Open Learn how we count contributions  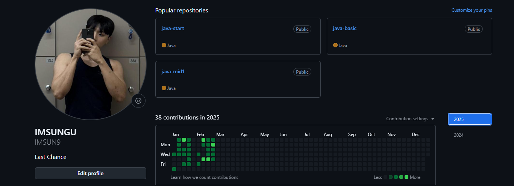(204, 177)
